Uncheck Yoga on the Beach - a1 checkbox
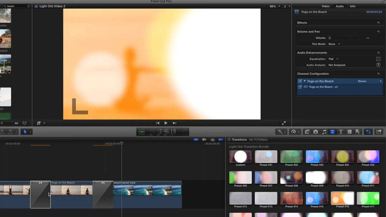Image resolution: width=386 pixels, height=217 pixels. pyautogui.click(x=300, y=87)
